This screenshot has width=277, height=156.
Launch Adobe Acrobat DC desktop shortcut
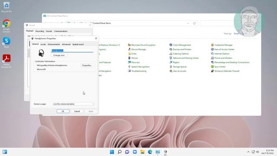(6, 61)
